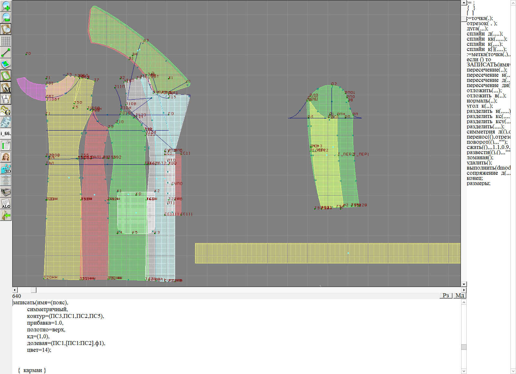This screenshot has height=374, width=516.
Task: Choose 'ломаная();' in the command list
Action: 480,158
